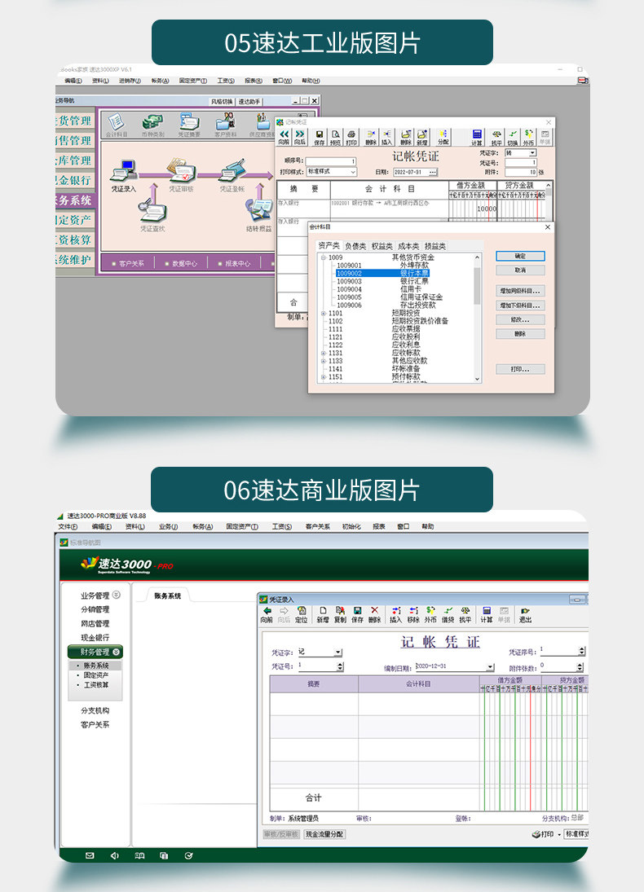Click 顺序号 input field in upper voucher

pyautogui.click(x=332, y=161)
